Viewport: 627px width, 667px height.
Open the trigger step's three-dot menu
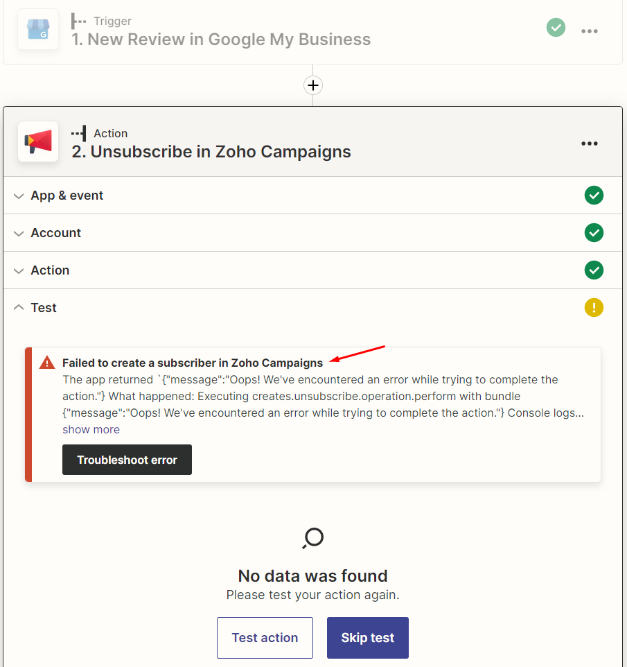pyautogui.click(x=589, y=31)
